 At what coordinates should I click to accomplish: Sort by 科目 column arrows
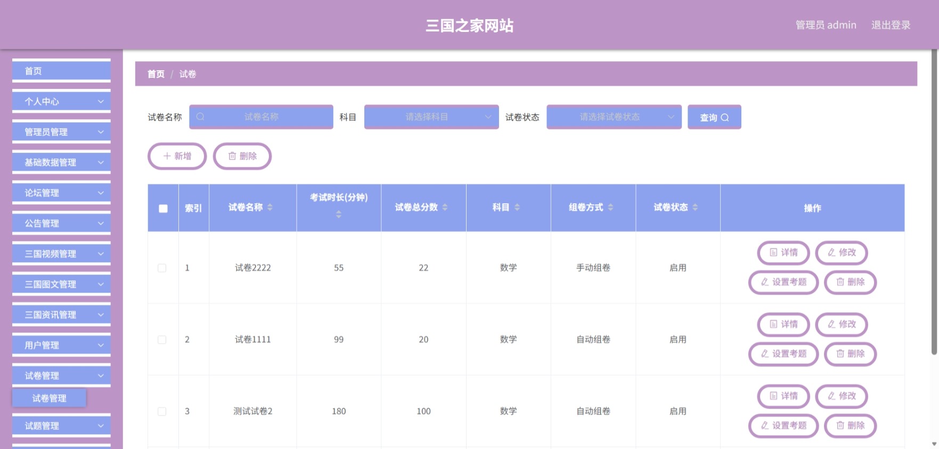click(517, 207)
